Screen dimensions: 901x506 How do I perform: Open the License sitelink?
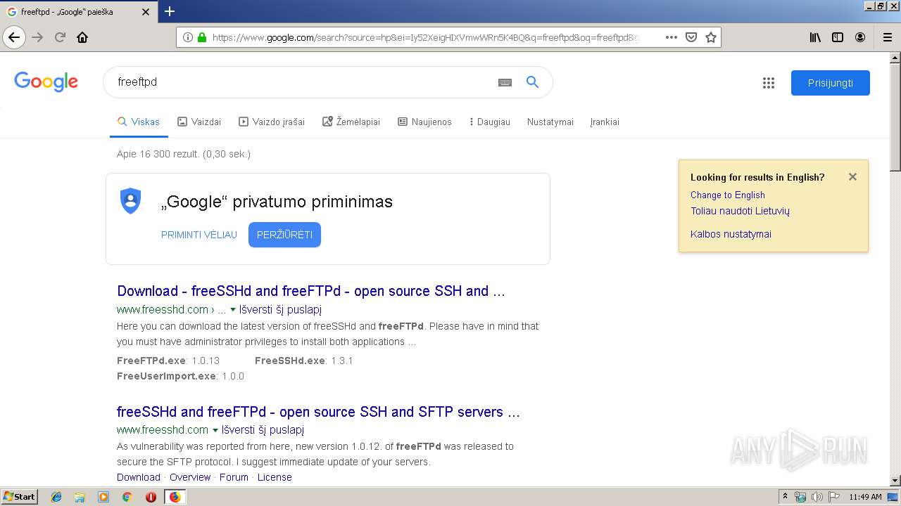point(275,477)
